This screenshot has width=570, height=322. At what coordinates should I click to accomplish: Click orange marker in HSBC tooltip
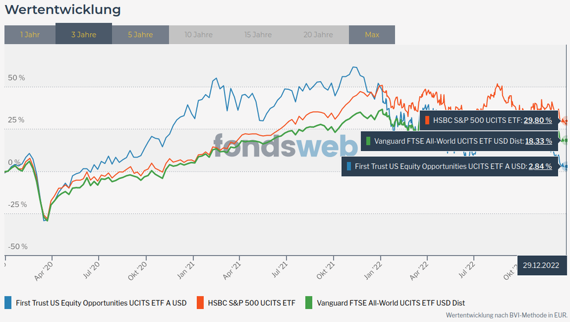[427, 120]
